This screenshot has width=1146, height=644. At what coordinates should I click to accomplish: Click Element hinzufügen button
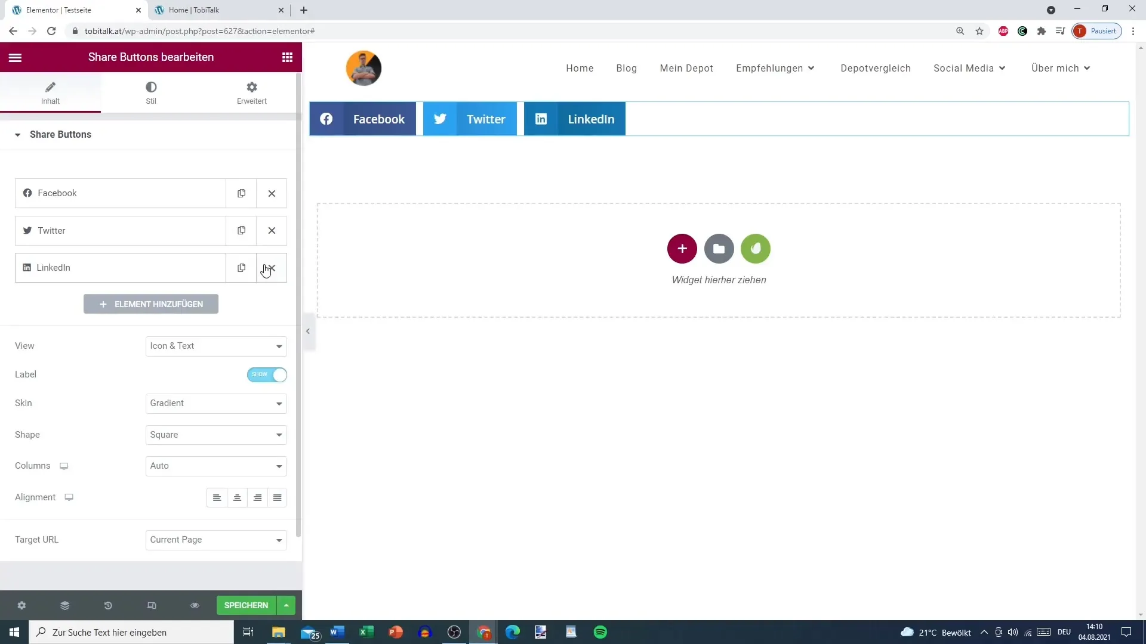[151, 304]
